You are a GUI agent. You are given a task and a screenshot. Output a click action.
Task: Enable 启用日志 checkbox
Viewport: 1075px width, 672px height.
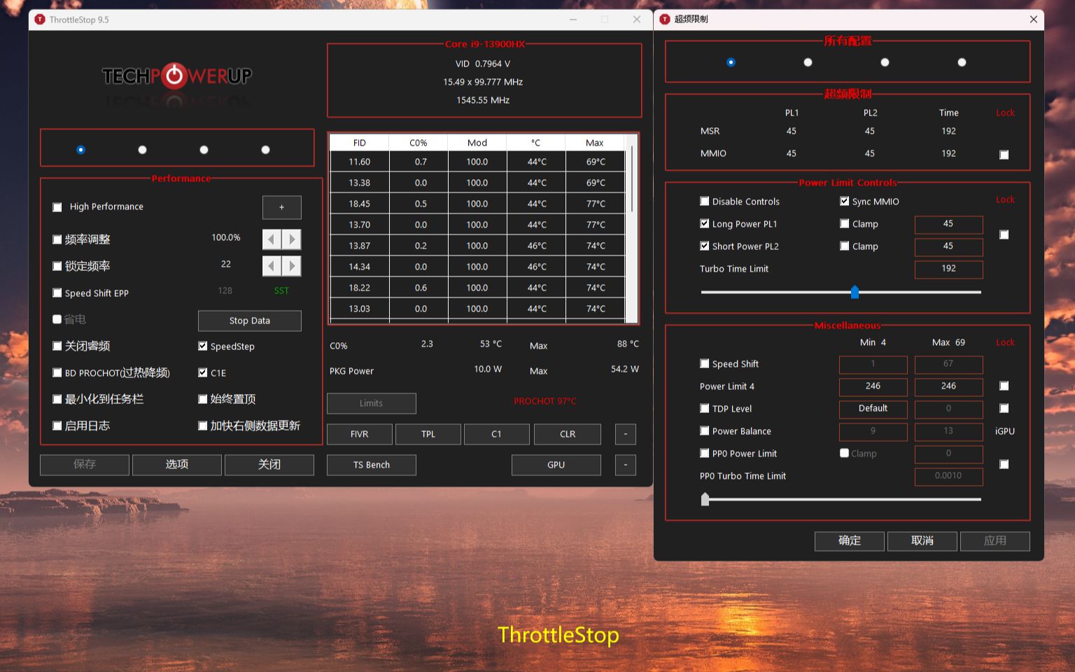tap(57, 426)
